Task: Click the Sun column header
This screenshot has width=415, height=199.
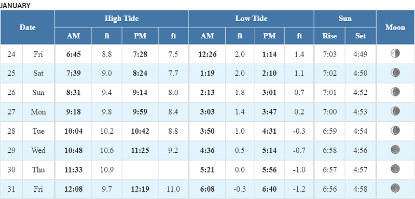Action: click(345, 19)
